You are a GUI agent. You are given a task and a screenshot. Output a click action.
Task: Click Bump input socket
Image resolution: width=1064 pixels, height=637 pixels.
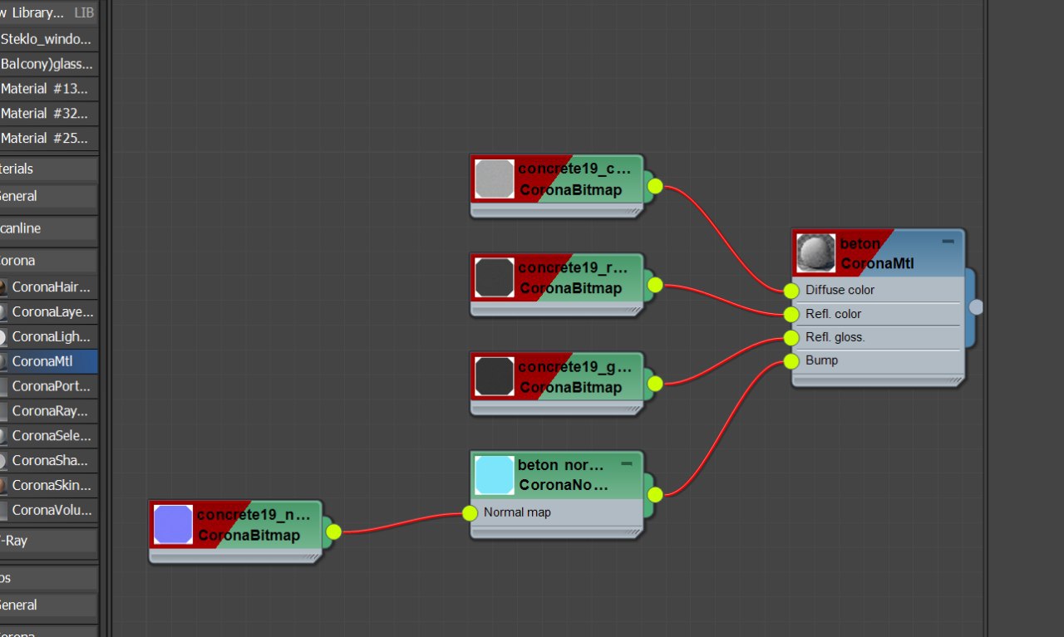tap(791, 360)
